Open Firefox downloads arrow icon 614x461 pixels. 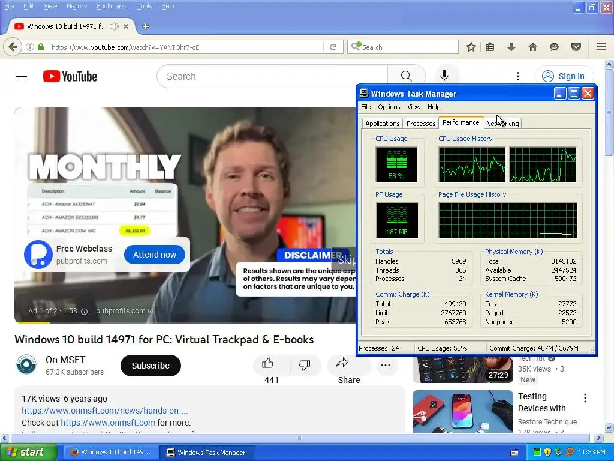tap(511, 47)
